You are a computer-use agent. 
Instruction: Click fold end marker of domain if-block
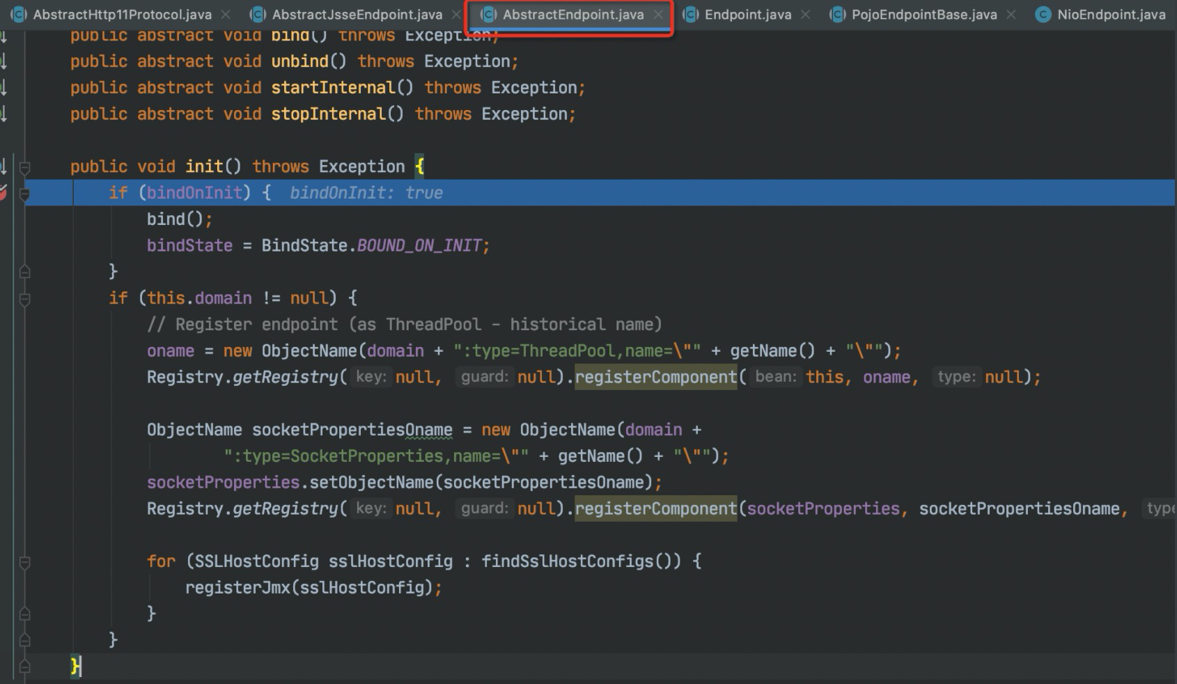click(25, 640)
